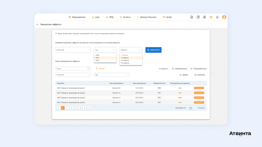Select III квартал option
Screen dimensions: 262x147
click(131, 60)
